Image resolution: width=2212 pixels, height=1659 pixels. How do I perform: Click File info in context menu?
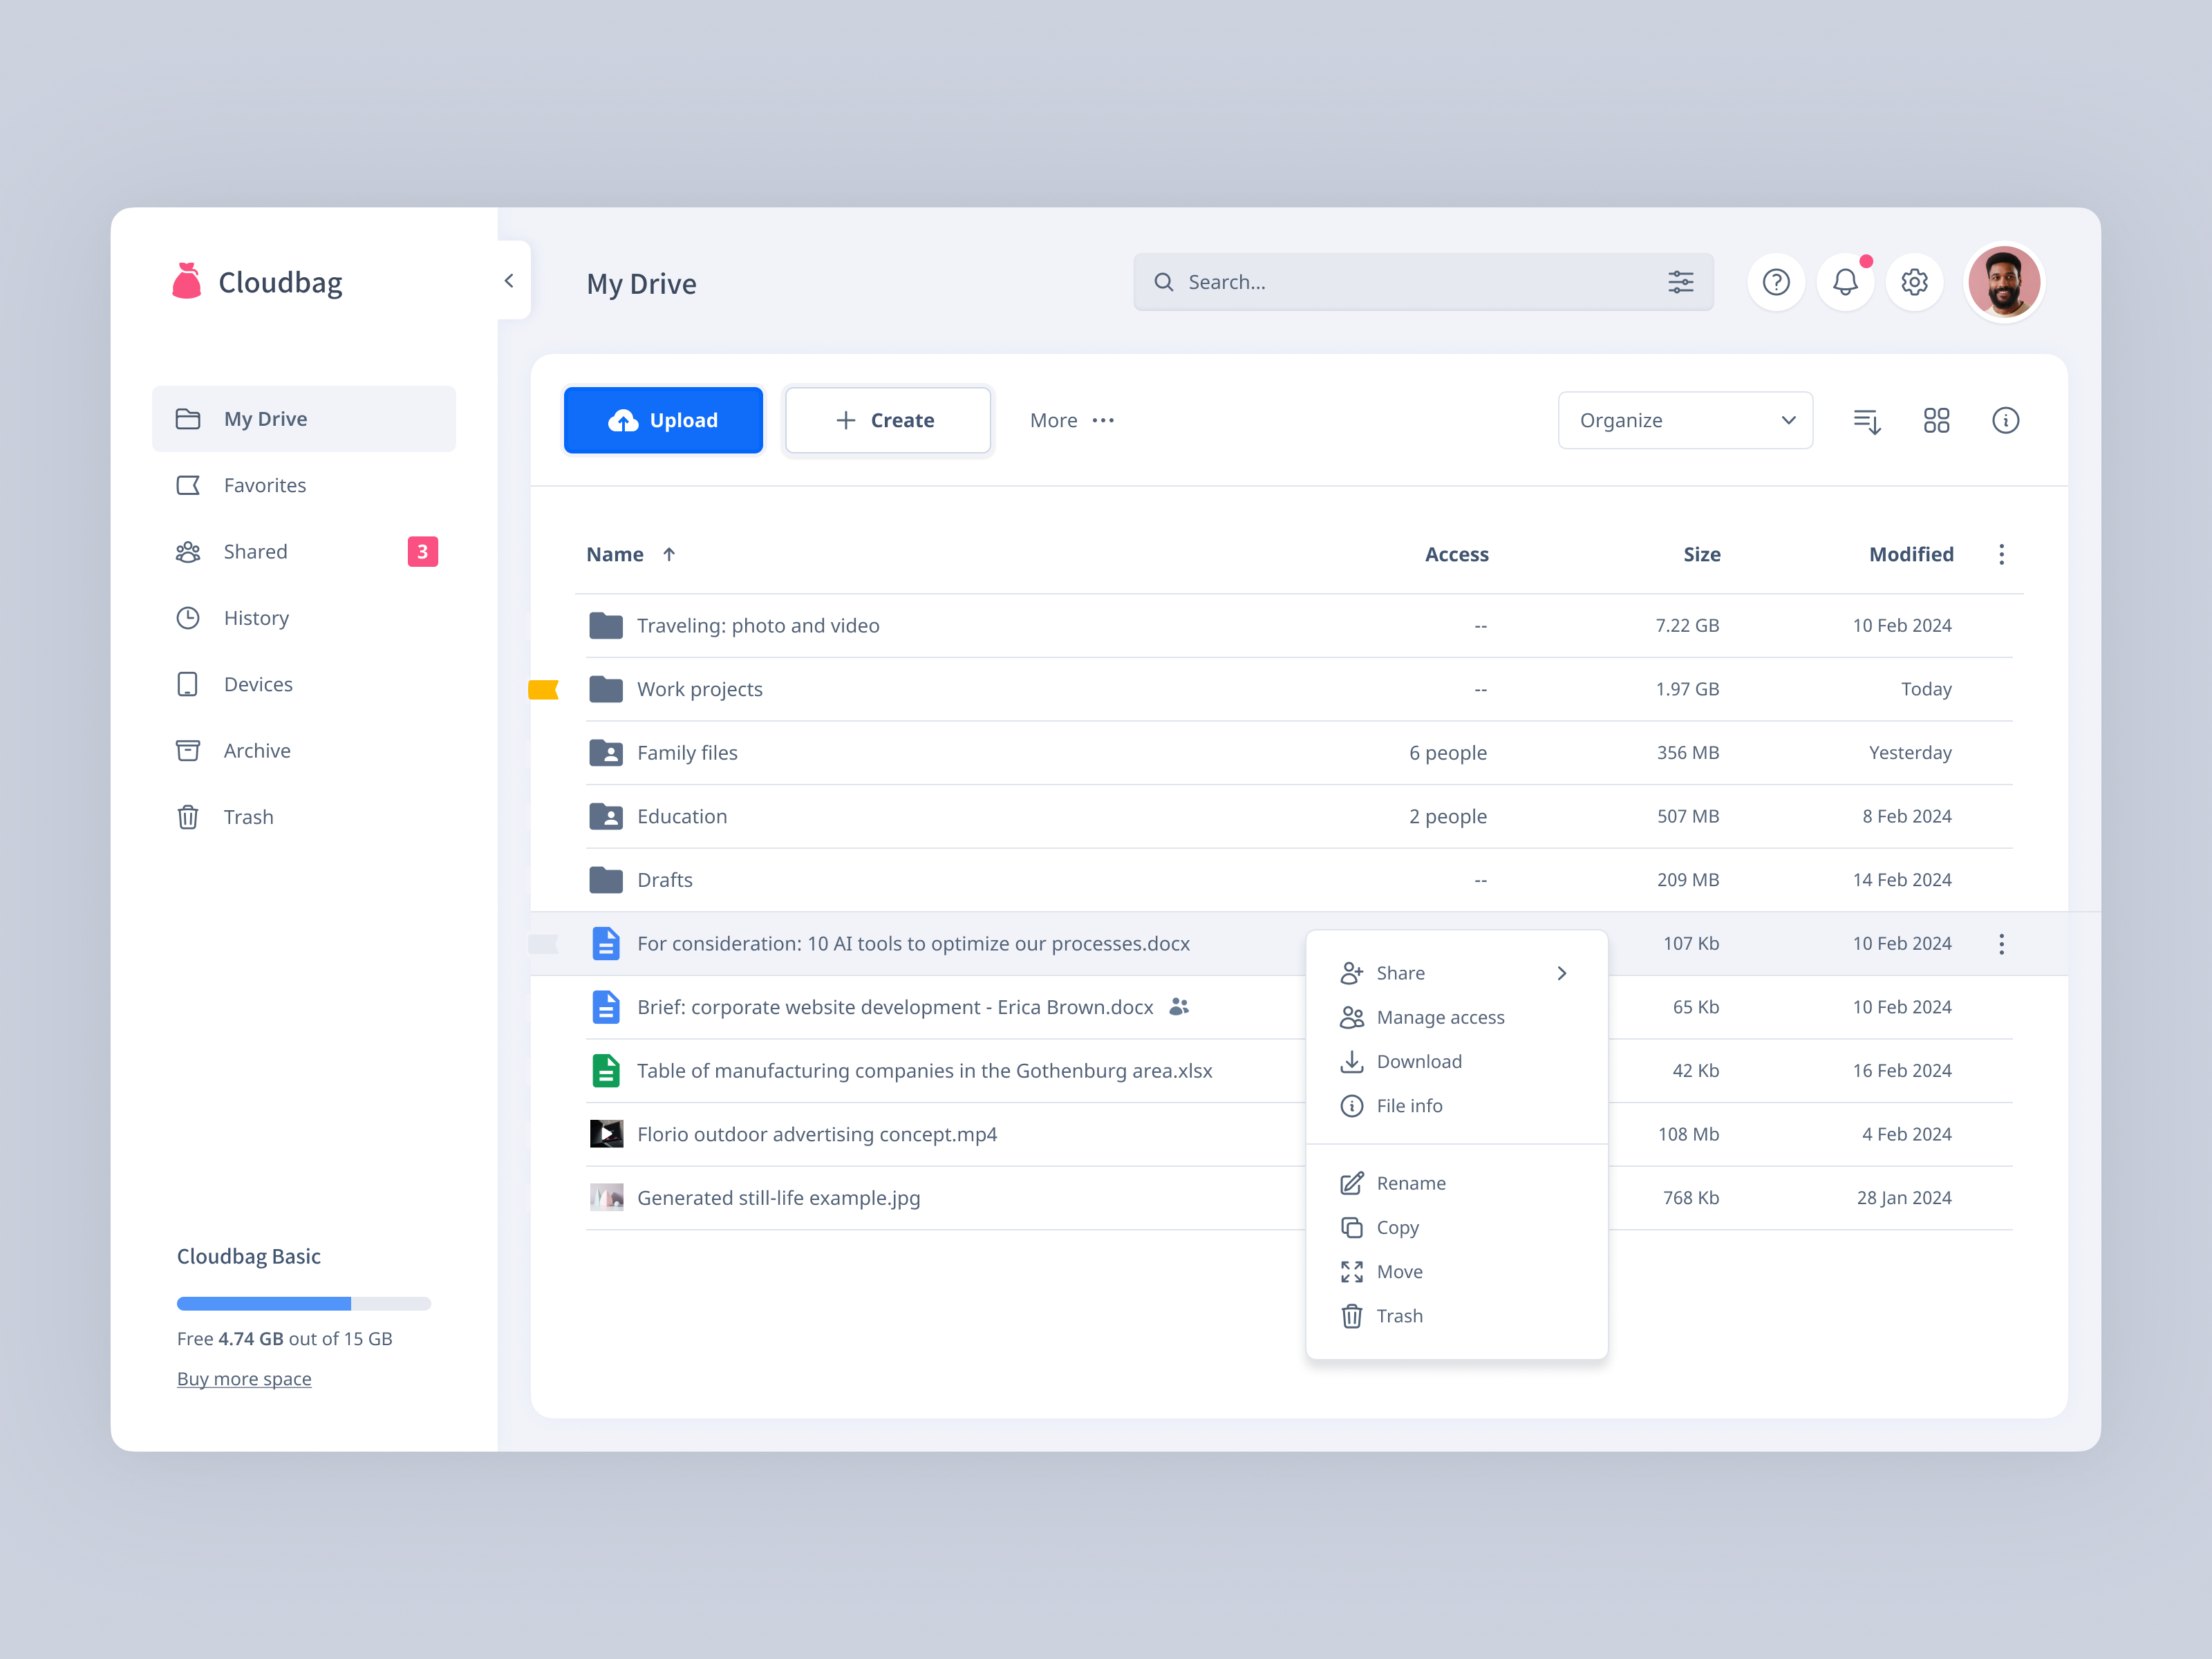tap(1409, 1105)
